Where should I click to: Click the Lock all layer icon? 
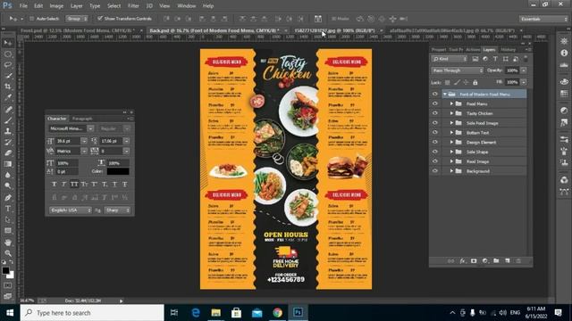coord(475,83)
